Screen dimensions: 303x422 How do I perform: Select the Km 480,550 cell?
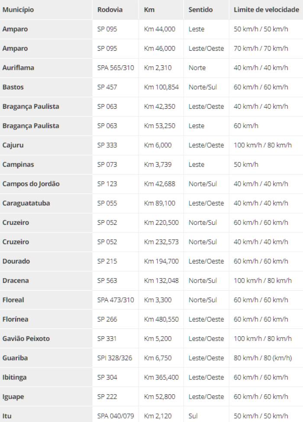click(x=161, y=319)
